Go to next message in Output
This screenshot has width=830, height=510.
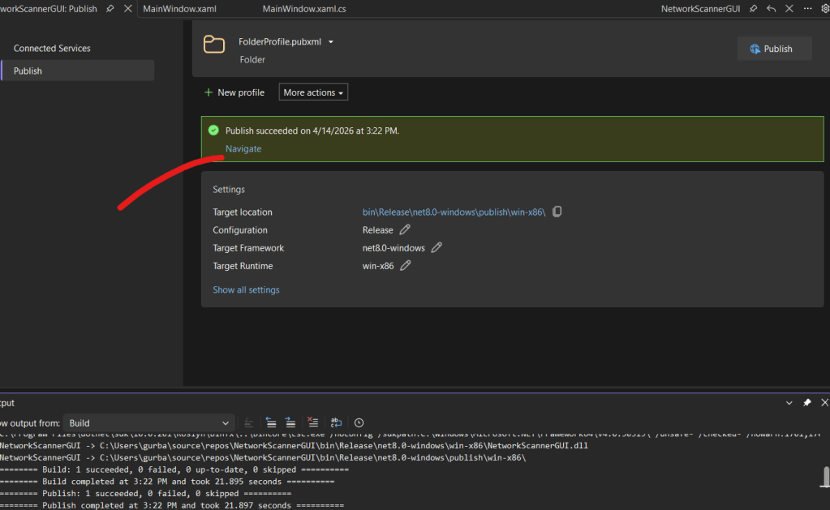point(290,423)
